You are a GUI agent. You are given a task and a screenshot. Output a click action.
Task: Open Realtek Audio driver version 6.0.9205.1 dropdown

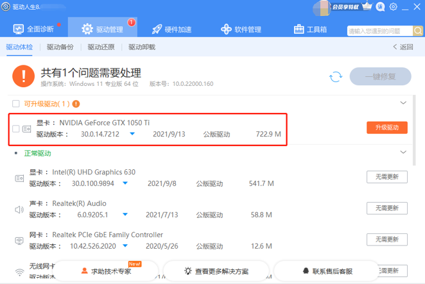tap(125, 214)
